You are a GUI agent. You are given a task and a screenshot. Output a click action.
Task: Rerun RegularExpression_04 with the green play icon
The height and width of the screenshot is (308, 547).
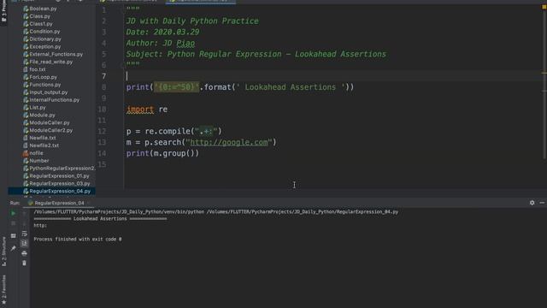[14, 213]
